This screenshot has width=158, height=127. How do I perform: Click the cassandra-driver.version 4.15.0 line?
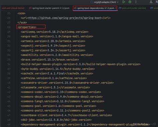click(x=67, y=83)
